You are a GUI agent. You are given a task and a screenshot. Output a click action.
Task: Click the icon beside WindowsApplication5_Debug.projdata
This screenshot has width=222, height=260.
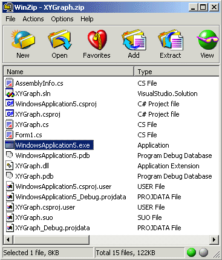coord(10,197)
